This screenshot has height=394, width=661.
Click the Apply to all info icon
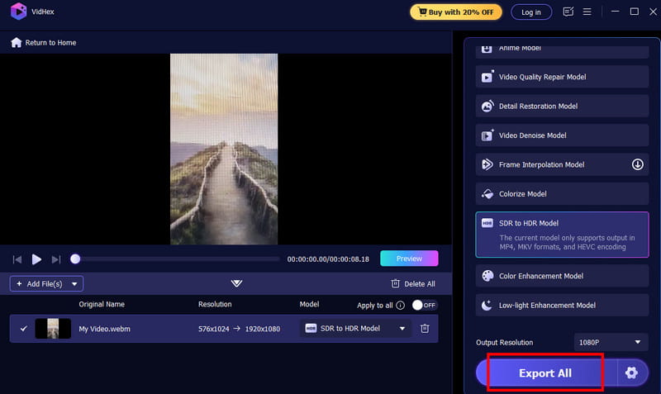click(400, 305)
